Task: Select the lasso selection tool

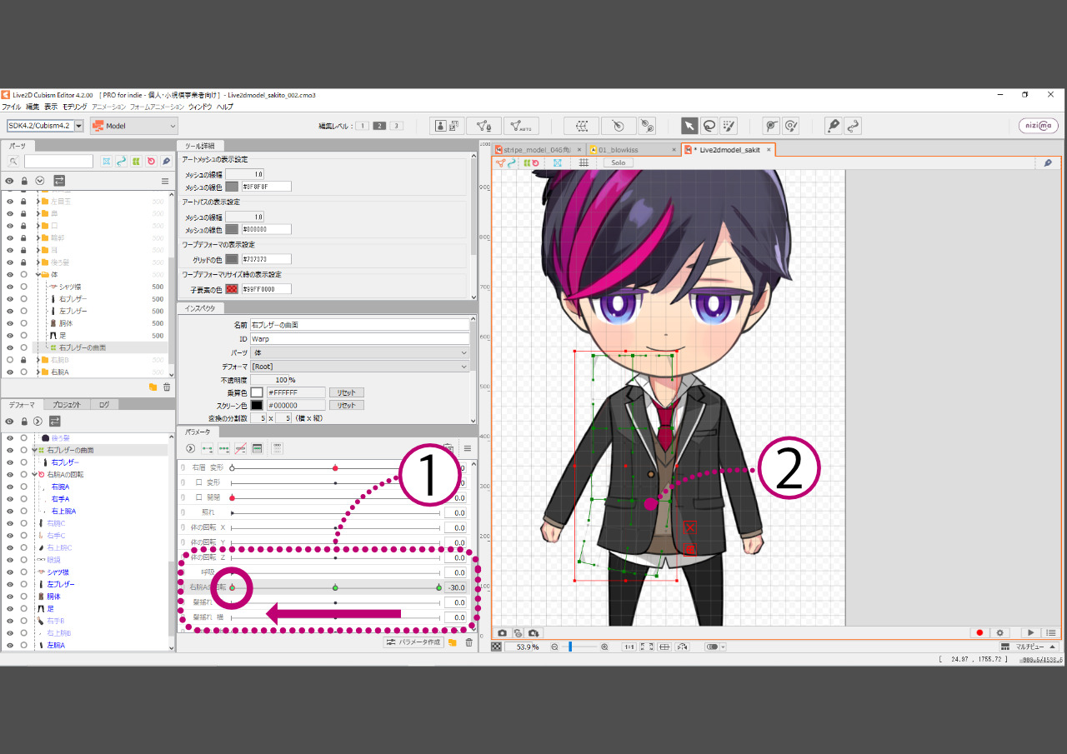Action: (709, 126)
